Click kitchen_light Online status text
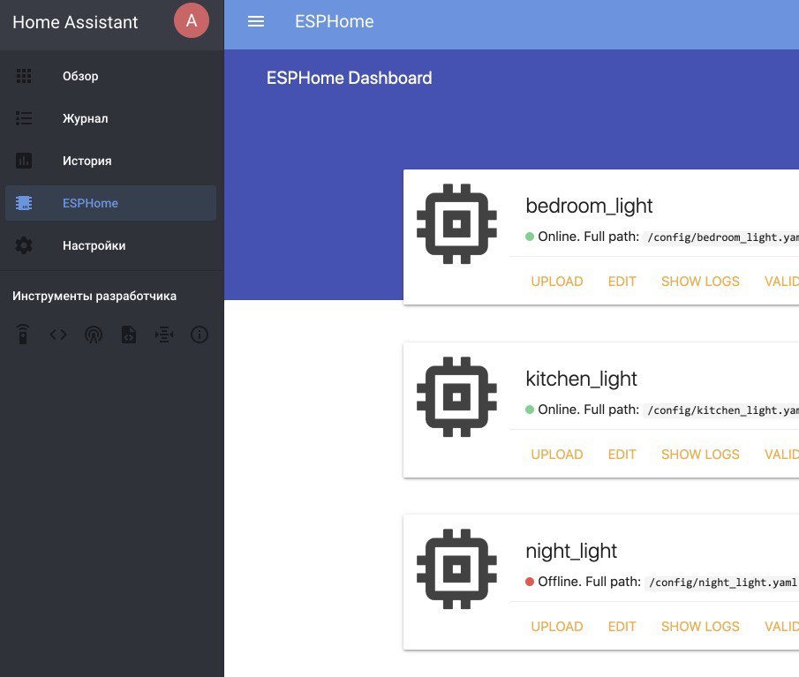Screen dimensions: 799x677 pos(559,410)
